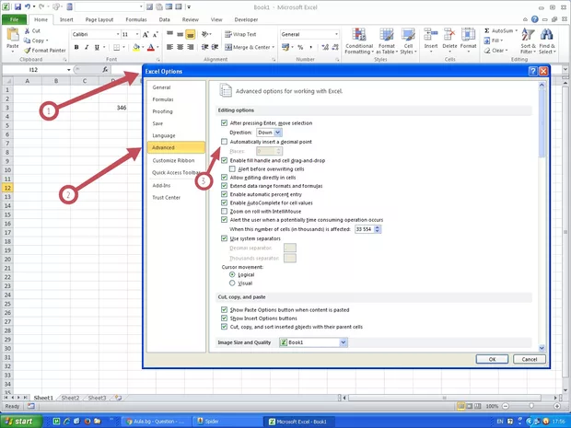
Task: Toggle Zoom on roll with IntelliMouse
Action: click(x=225, y=211)
